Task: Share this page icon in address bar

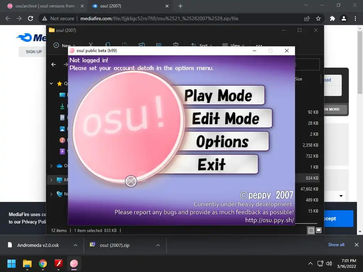Action: 307,18
